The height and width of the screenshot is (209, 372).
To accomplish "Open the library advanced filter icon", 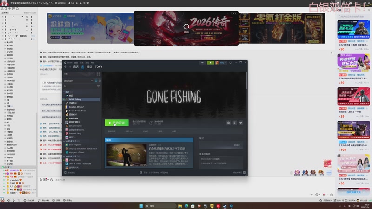I will pyautogui.click(x=98, y=86).
